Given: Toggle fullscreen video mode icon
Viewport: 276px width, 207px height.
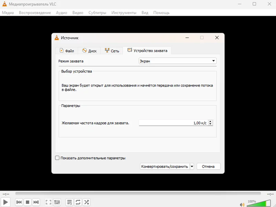Looking at the screenshot, I should [x=49, y=202].
